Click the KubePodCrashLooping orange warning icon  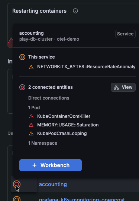(x=31, y=134)
